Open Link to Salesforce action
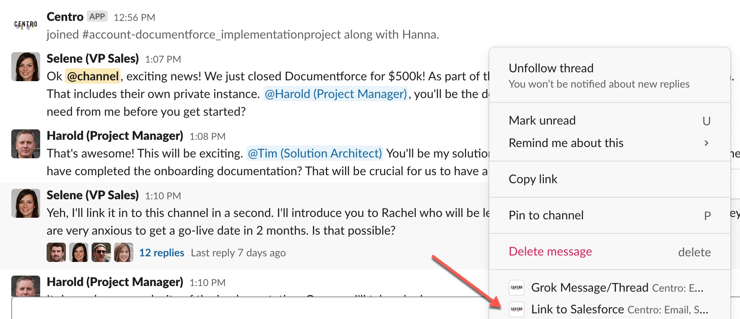The width and height of the screenshot is (740, 319). [577, 309]
